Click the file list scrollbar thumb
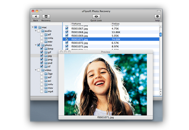The height and width of the screenshot is (130, 189). [x=161, y=35]
